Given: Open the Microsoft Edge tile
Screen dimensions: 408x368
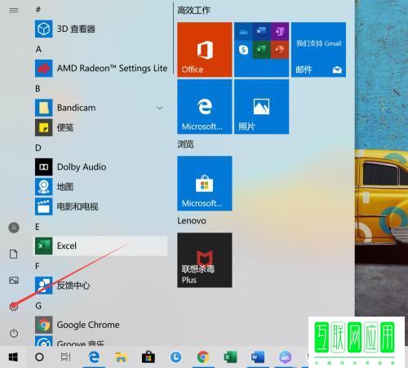Looking at the screenshot, I should 205,107.
